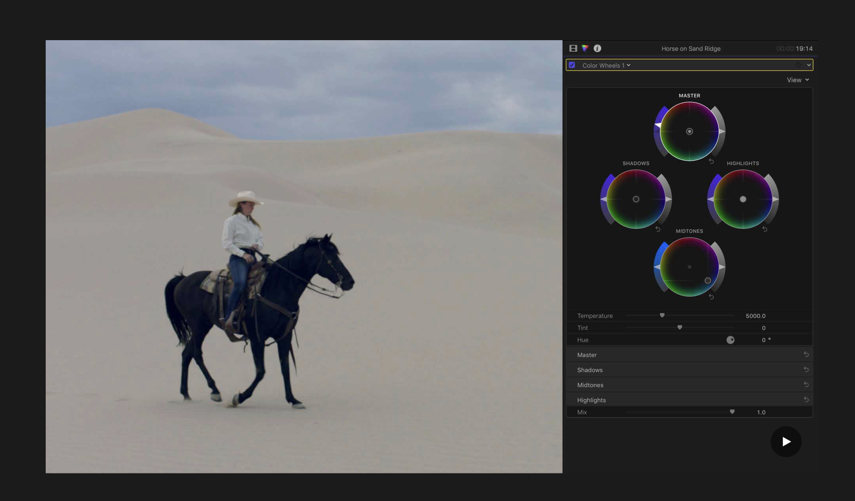Expand the Midtones parameters section

pyautogui.click(x=590, y=385)
